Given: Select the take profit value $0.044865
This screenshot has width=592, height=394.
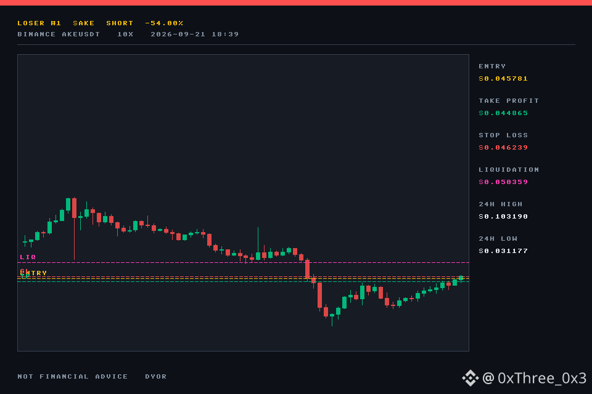Looking at the screenshot, I should click(x=503, y=113).
